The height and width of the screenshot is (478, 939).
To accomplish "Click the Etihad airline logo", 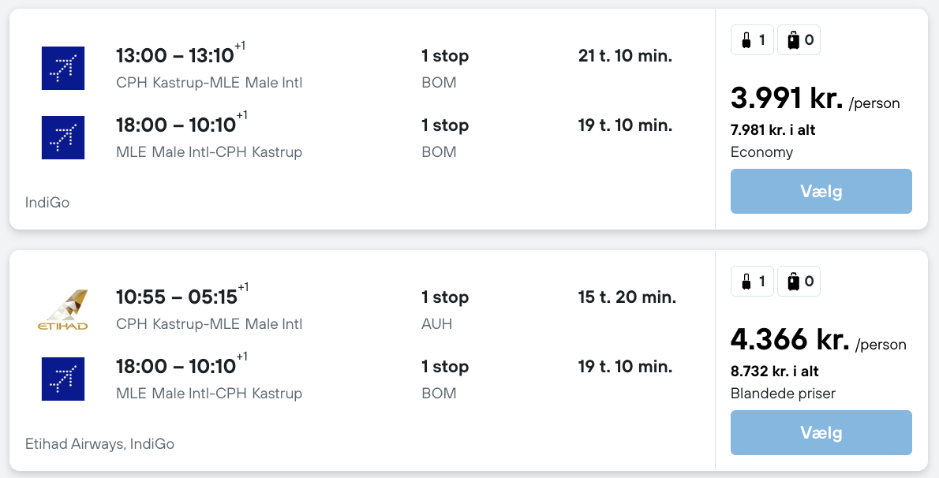I will point(63,309).
